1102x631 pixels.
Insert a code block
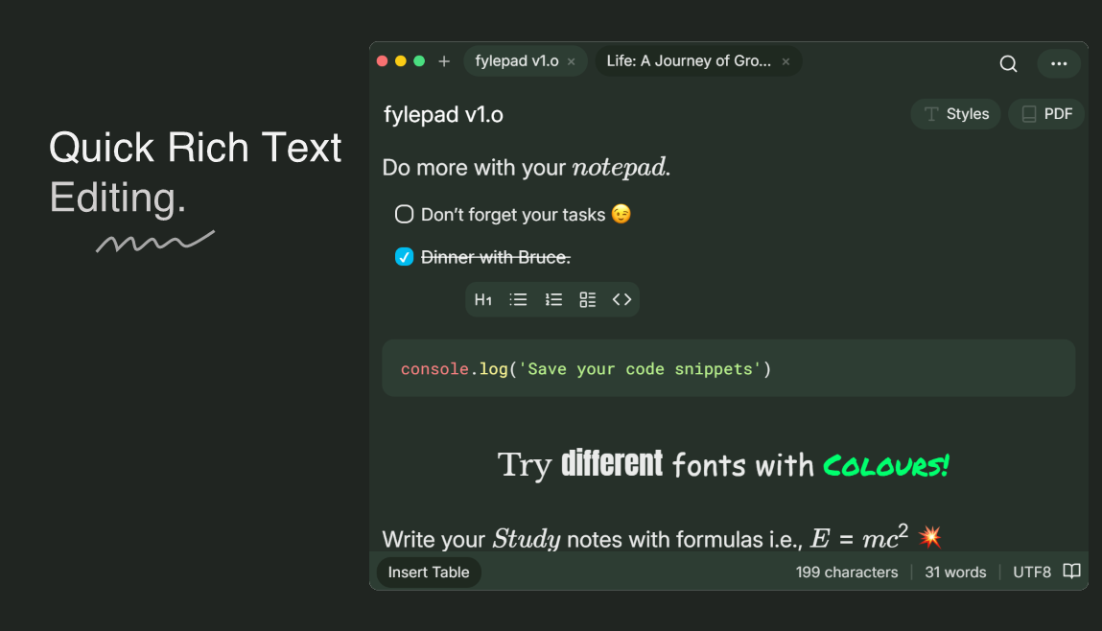pyautogui.click(x=622, y=300)
